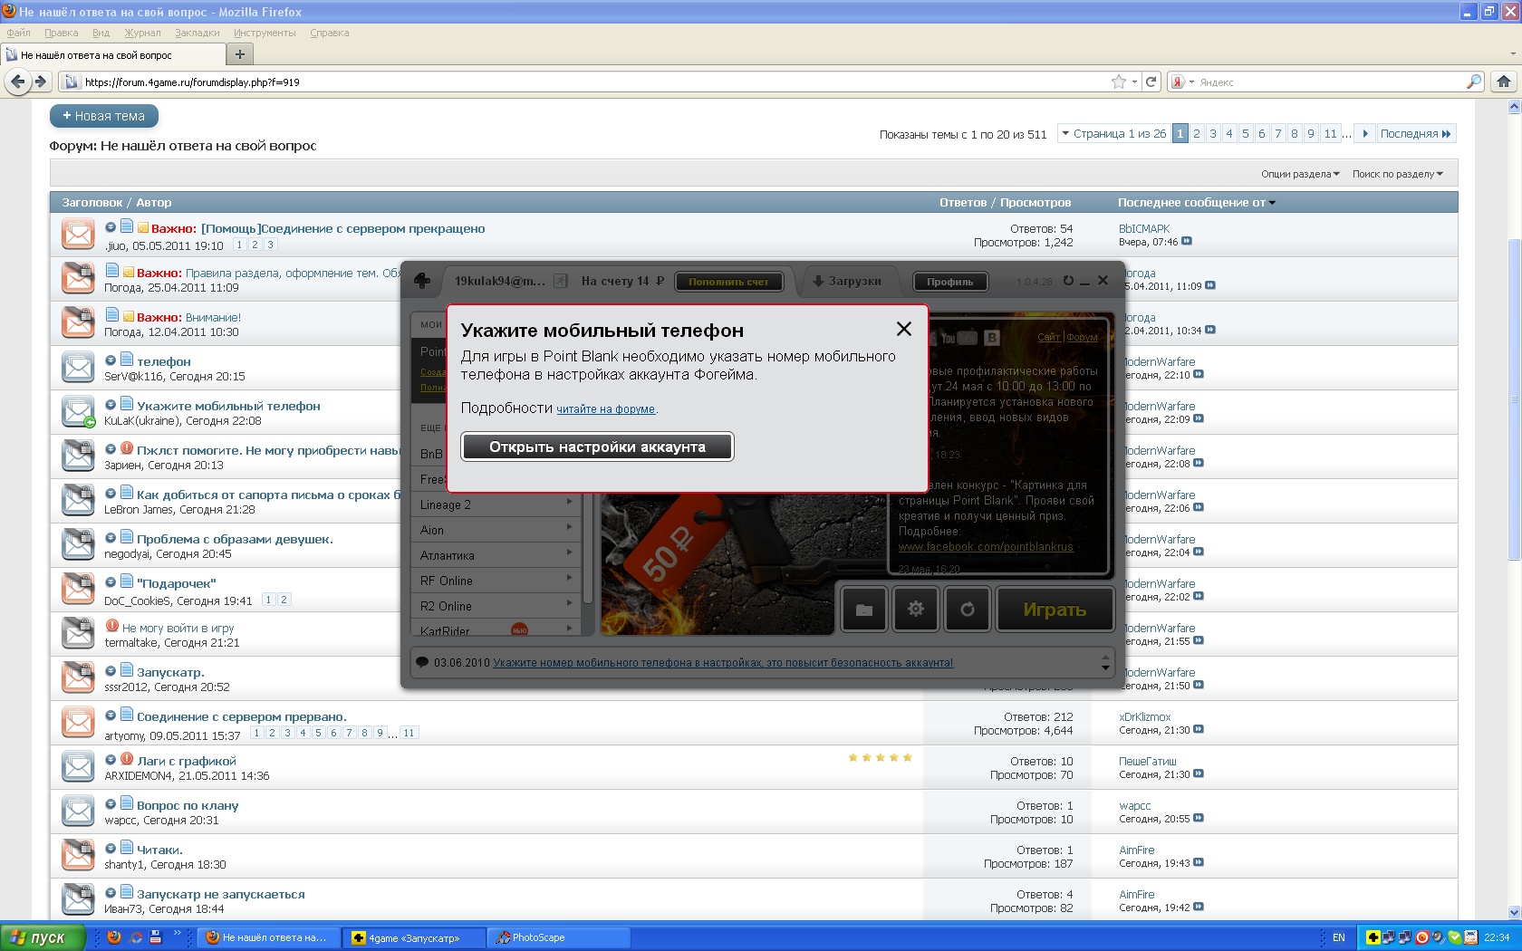Image resolution: width=1522 pixels, height=951 pixels.
Task: Switch to the Загрузки tab in launcher
Action: 848,281
